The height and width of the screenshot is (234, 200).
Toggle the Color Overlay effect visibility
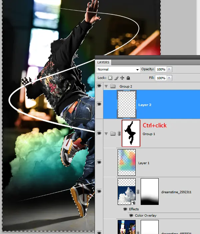pyautogui.click(x=131, y=216)
